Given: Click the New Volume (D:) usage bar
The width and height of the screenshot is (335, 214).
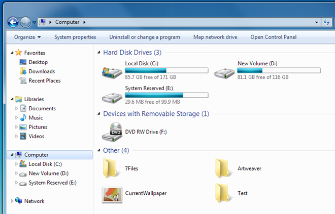Looking at the screenshot, I should coord(279,70).
